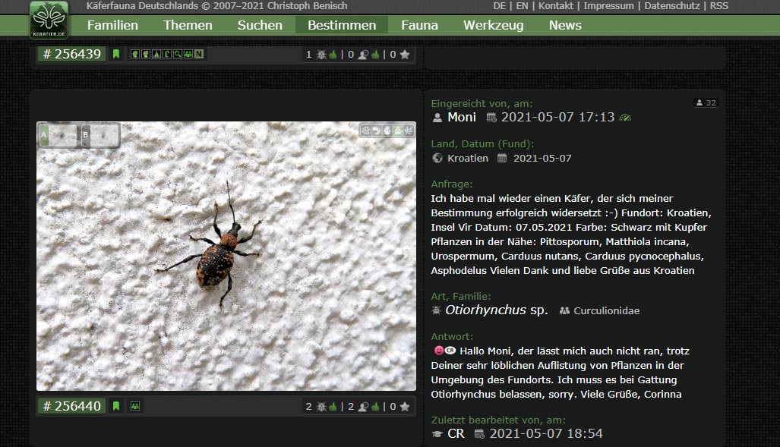
Task: Switch to image thumbnail B
Action: (100, 135)
